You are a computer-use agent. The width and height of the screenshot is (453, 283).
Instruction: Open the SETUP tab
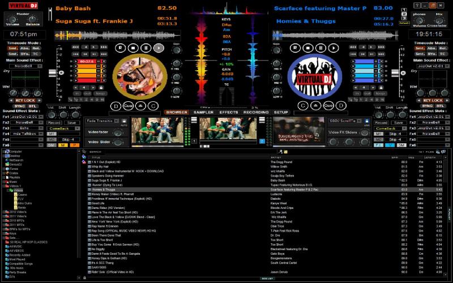pyautogui.click(x=281, y=112)
